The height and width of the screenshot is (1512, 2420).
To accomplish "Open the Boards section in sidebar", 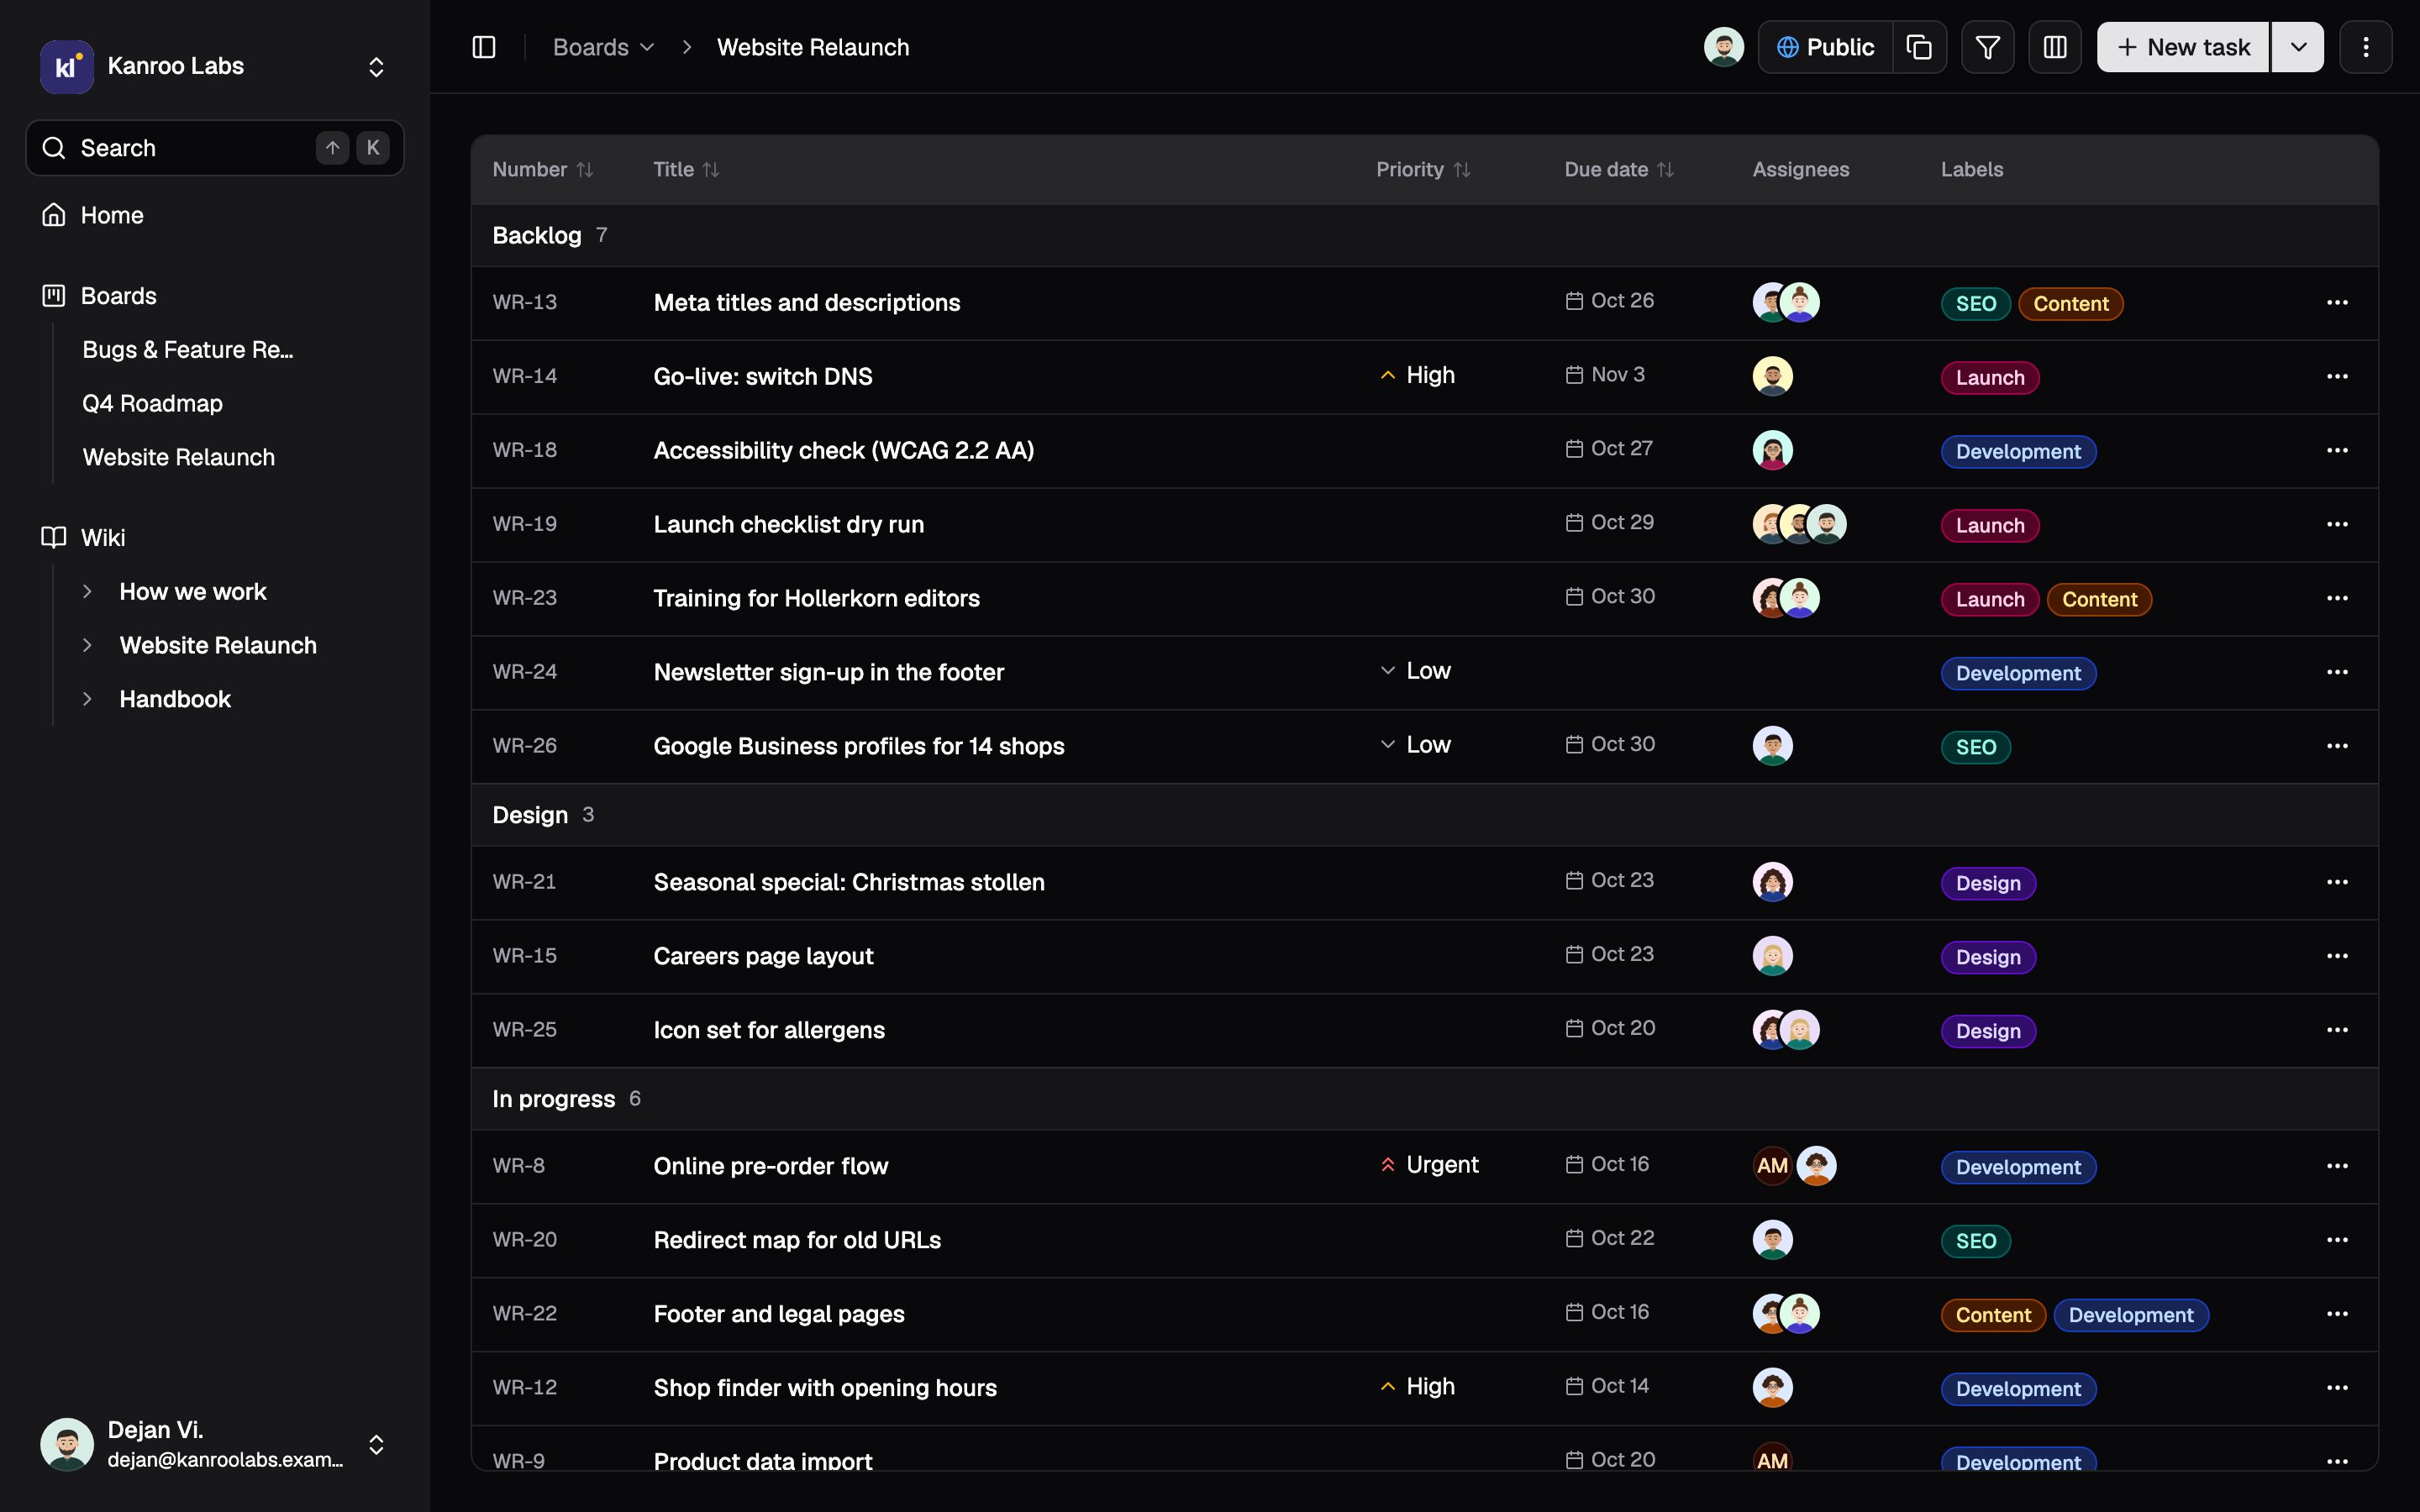I will (118, 296).
